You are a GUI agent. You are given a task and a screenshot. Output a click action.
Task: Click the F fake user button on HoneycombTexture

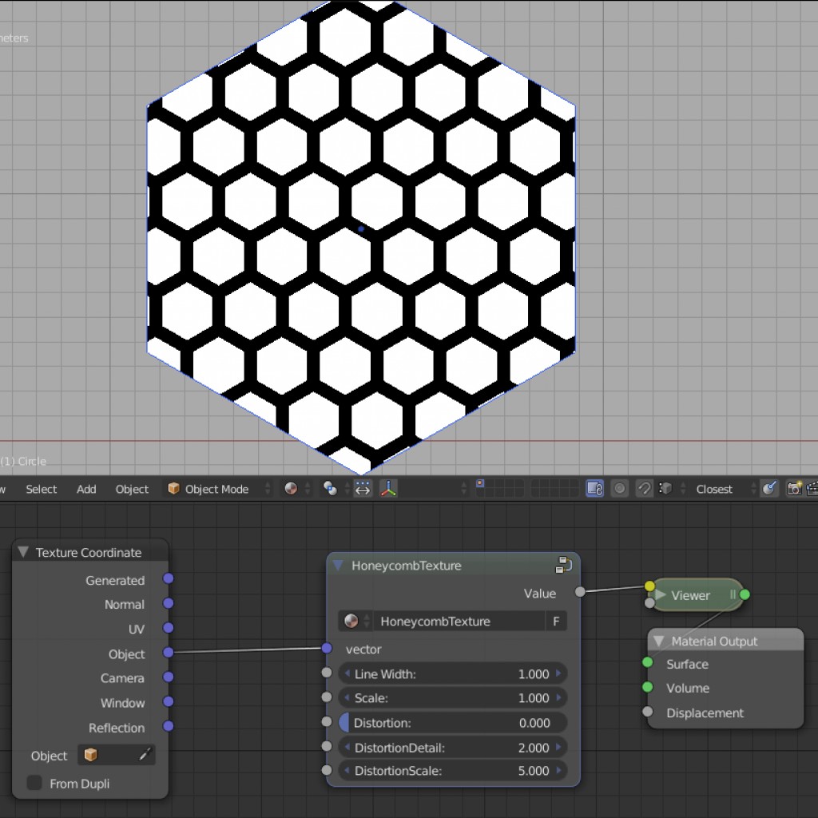pos(556,621)
